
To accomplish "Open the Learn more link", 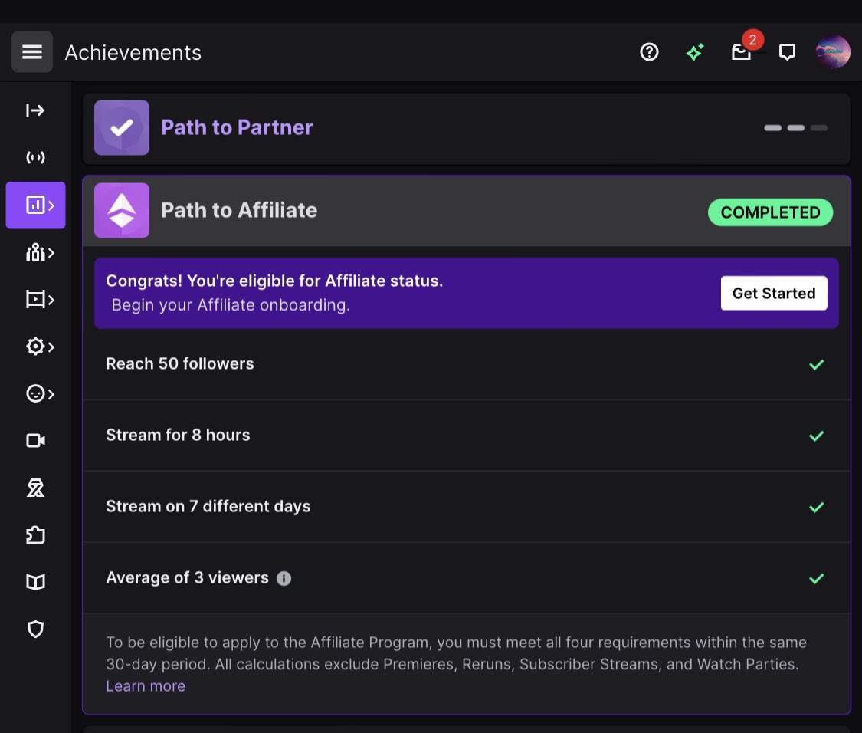I will tap(146, 686).
